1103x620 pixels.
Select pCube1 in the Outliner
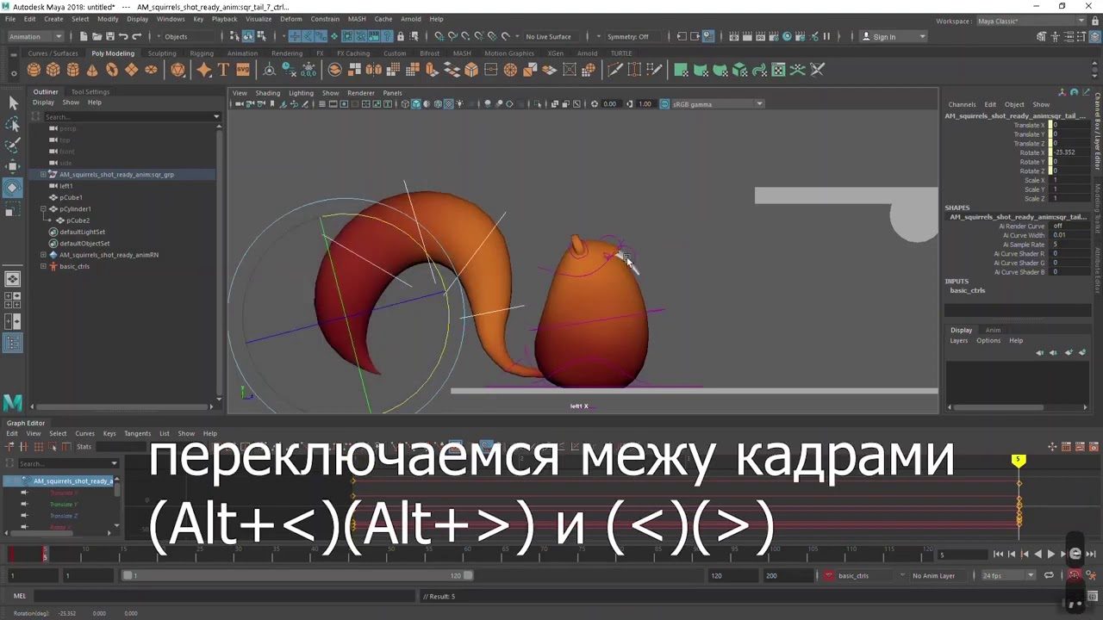[71, 197]
